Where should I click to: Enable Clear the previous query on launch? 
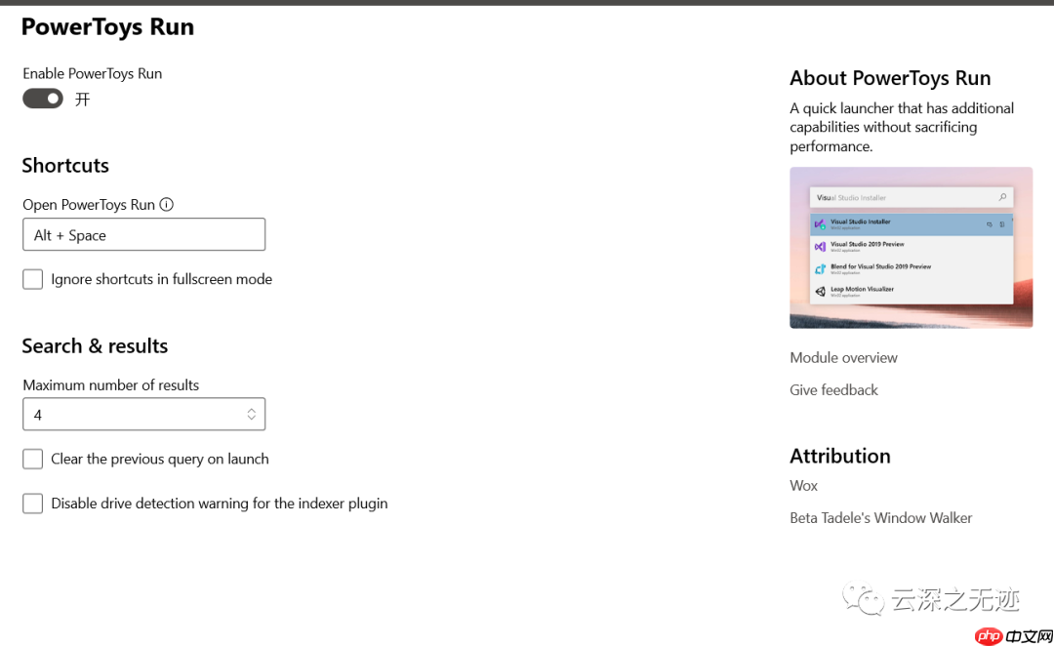(x=32, y=459)
